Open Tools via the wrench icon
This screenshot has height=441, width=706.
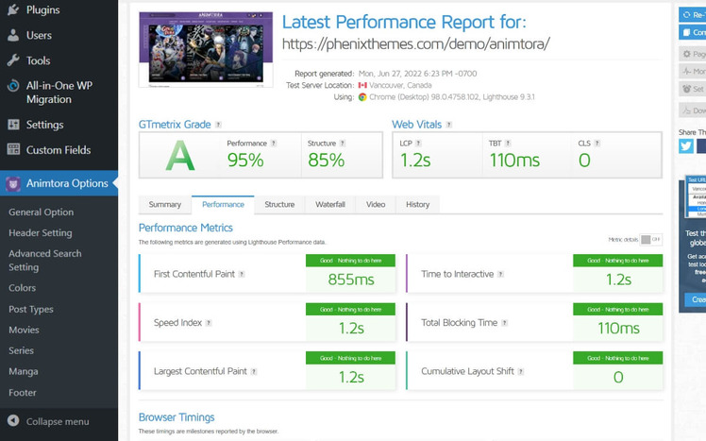pyautogui.click(x=13, y=60)
